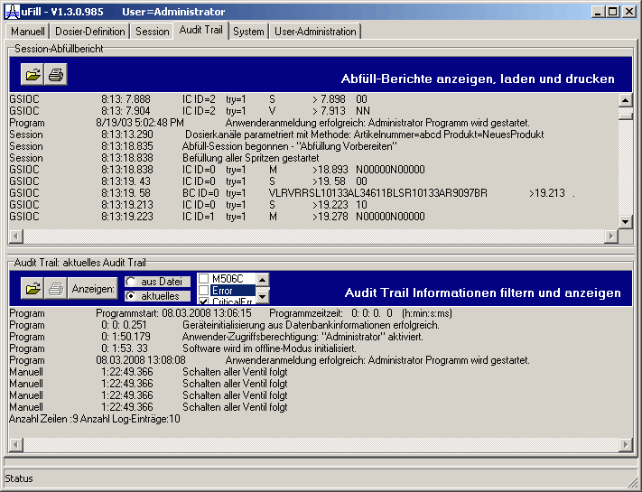642x492 pixels.
Task: Click left arrow of report horizontal scrollbar
Action: [16, 236]
